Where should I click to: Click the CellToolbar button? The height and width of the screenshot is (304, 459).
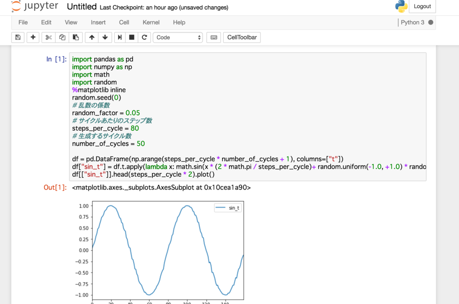coord(242,38)
